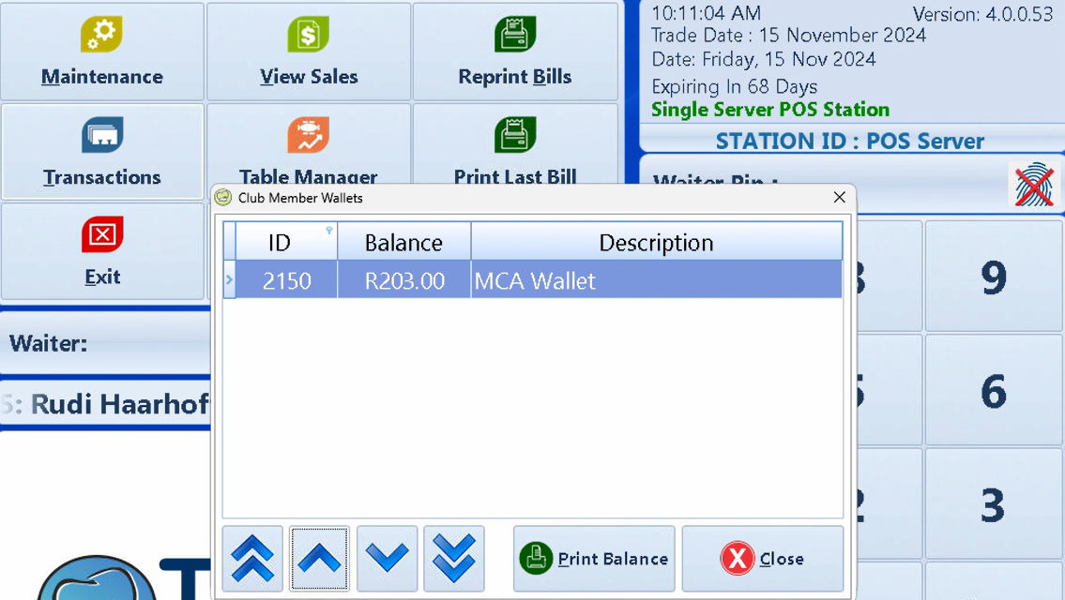Click the Close button in the wallet dialog
The image size is (1065, 600).
pos(763,559)
